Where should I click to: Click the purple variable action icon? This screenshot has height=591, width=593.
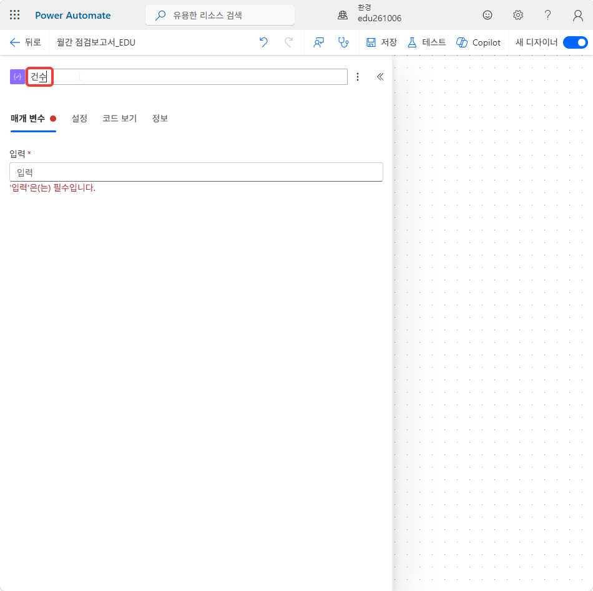[x=17, y=77]
